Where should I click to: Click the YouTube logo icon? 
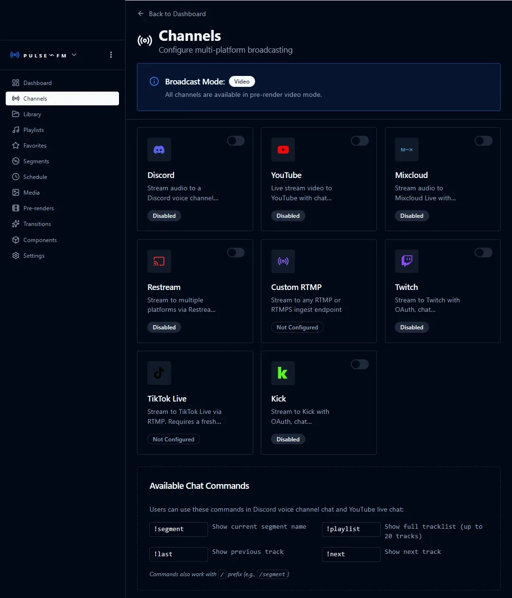283,149
